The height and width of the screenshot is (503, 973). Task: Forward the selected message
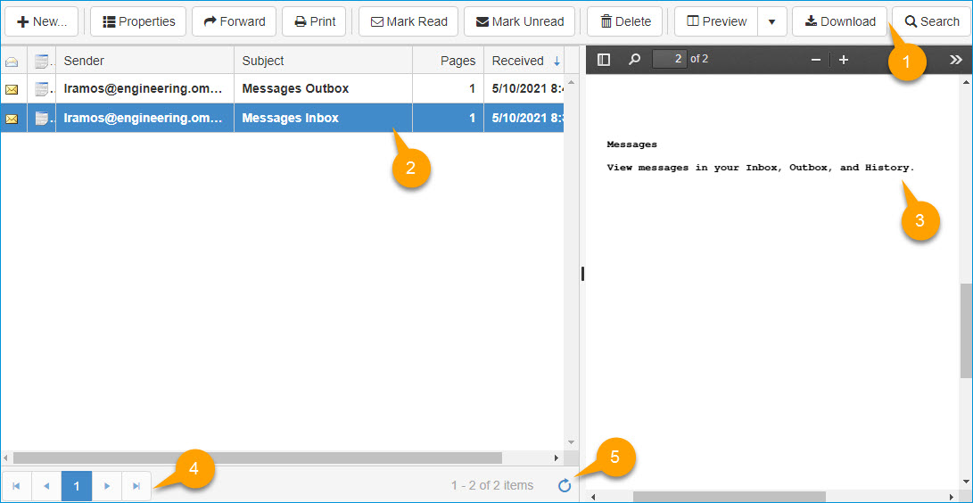point(234,21)
